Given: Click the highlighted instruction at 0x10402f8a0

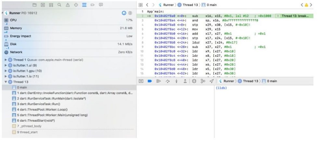Looking at the screenshot, I should (x=225, y=16).
